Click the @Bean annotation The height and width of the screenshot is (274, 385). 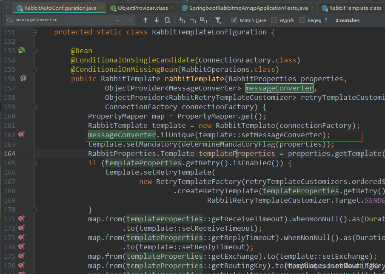(x=82, y=51)
